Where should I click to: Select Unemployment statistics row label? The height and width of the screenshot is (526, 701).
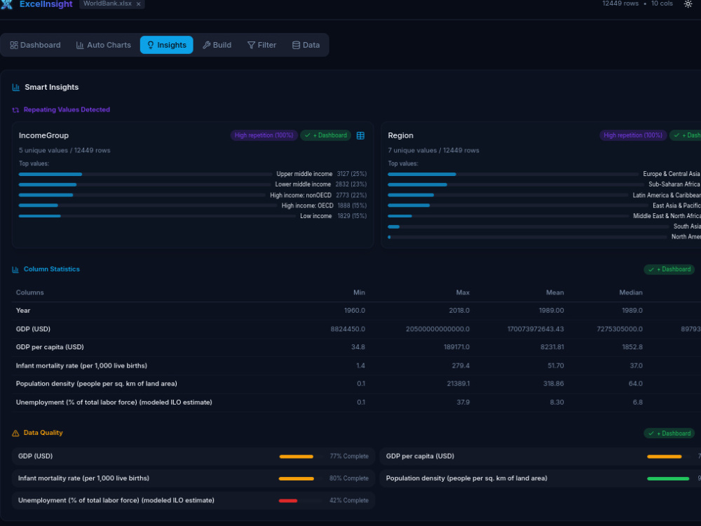pos(114,403)
